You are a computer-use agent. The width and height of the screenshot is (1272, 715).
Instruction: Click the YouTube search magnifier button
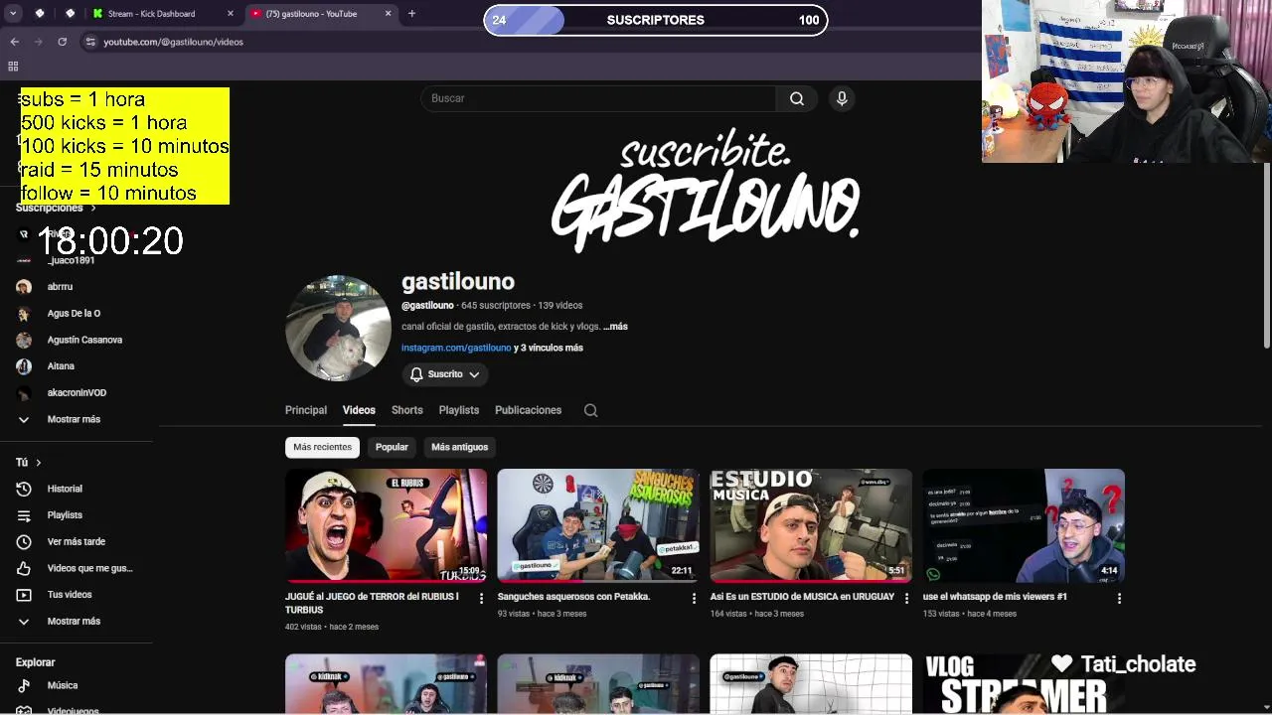(x=796, y=98)
